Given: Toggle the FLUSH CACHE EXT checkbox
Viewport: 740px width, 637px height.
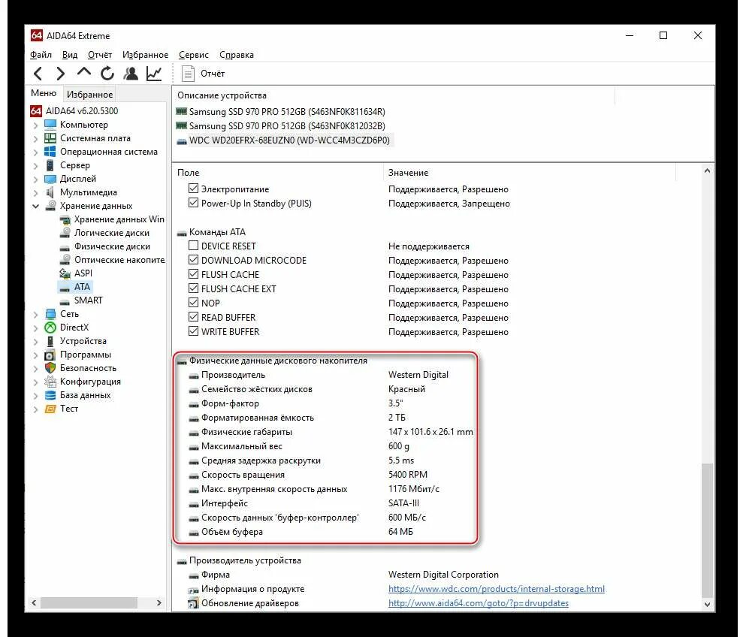Looking at the screenshot, I should coord(193,288).
